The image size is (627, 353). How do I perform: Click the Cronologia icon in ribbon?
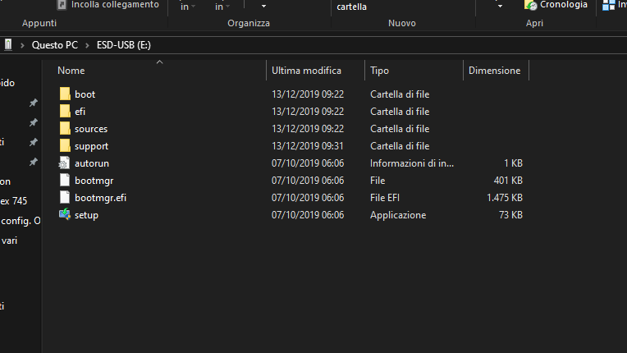[x=531, y=5]
